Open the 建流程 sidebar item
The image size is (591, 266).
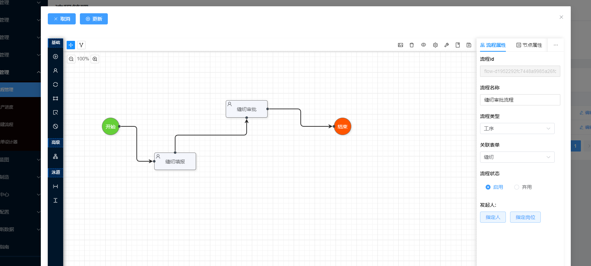pyautogui.click(x=20, y=125)
